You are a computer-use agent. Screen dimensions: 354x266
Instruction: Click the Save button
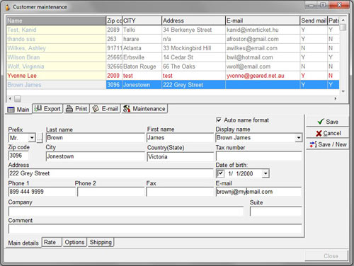(x=328, y=122)
